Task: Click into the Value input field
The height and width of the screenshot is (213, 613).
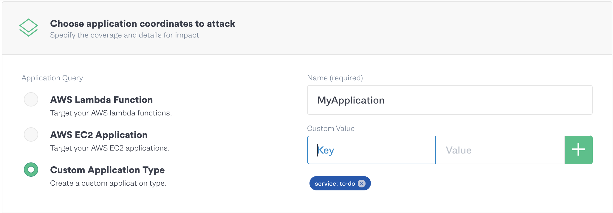Action: tap(500, 150)
